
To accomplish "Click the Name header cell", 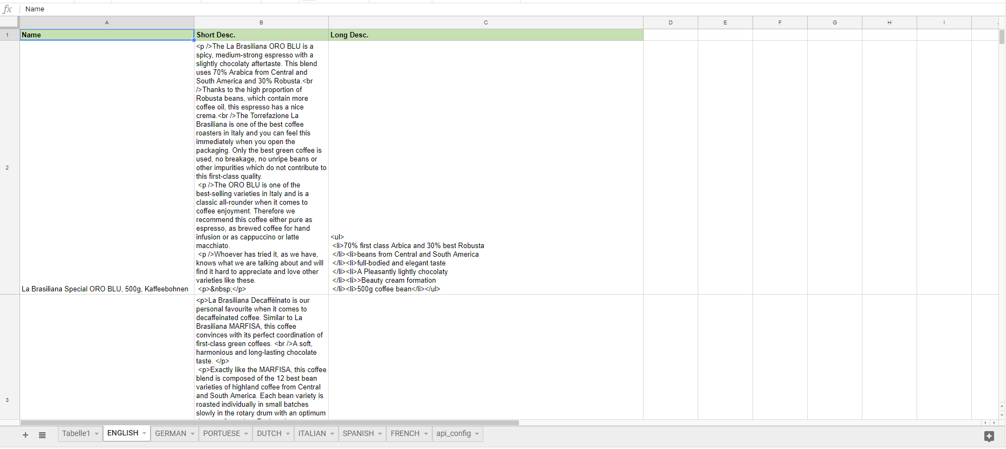I will pyautogui.click(x=107, y=35).
